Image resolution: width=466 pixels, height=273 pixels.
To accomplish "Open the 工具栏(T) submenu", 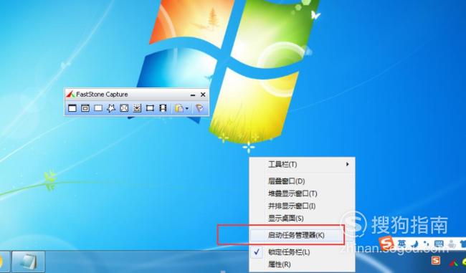I will pyautogui.click(x=302, y=164).
